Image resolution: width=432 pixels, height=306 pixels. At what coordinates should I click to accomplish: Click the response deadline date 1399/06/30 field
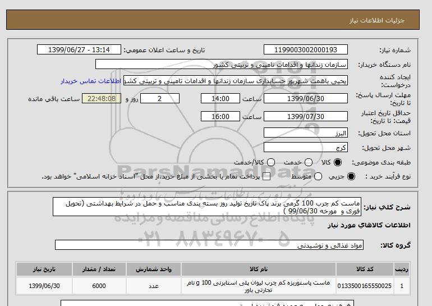coord(306,99)
